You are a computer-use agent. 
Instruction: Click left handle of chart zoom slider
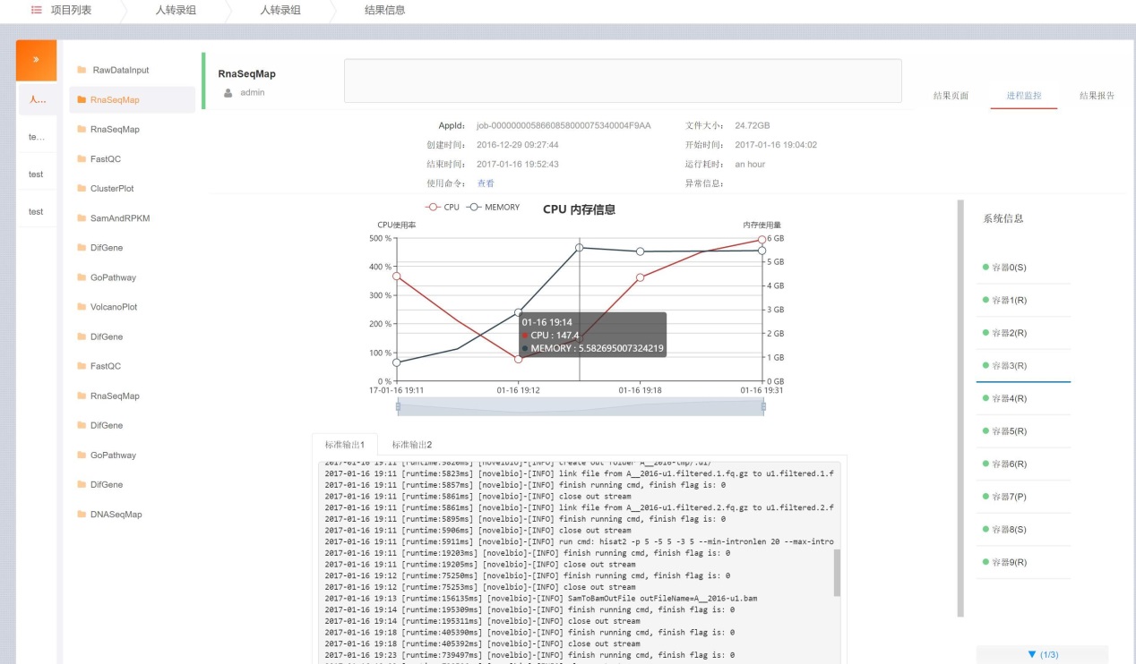click(399, 406)
